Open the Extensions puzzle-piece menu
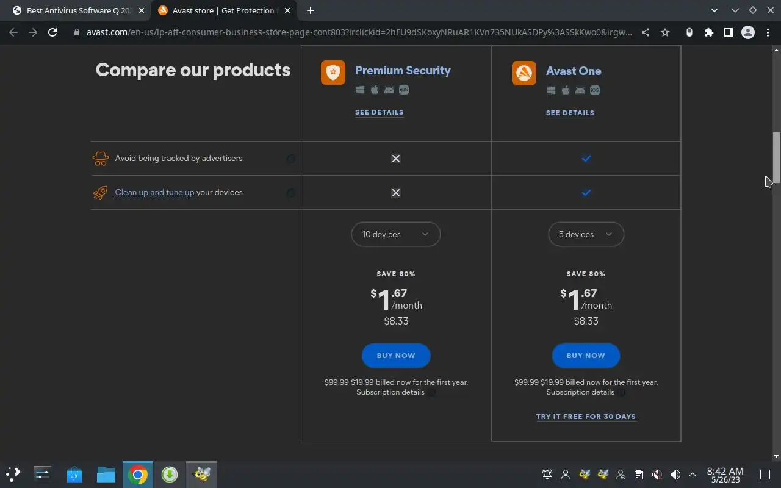 point(708,32)
